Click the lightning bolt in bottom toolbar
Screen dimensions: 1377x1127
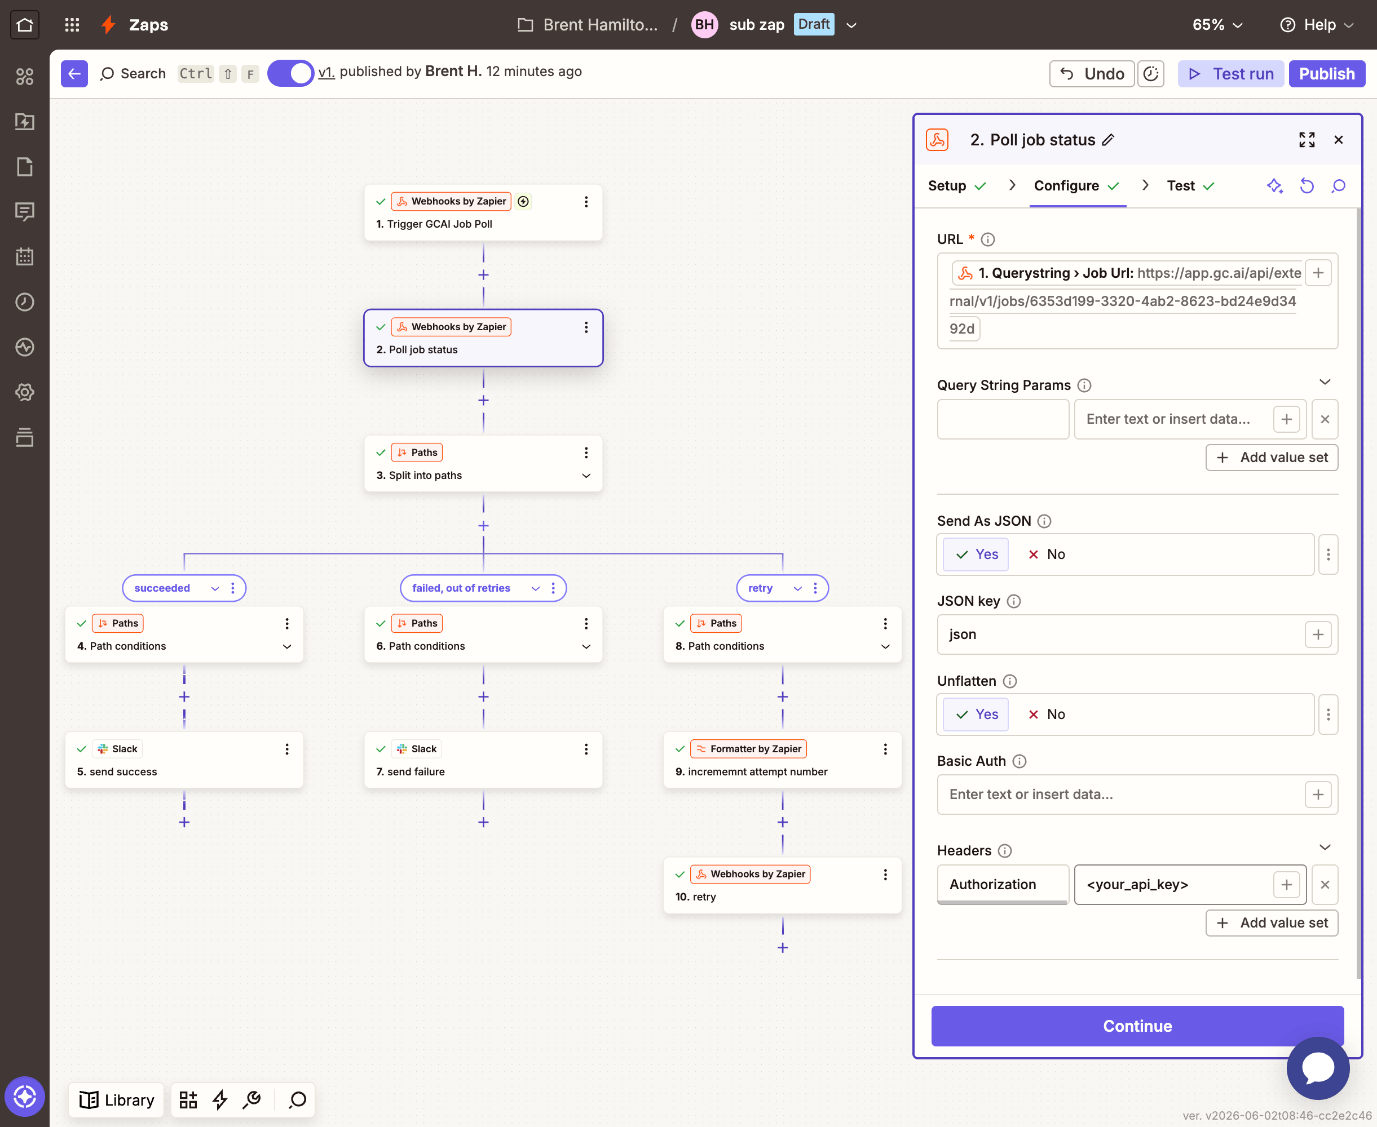pos(220,1099)
